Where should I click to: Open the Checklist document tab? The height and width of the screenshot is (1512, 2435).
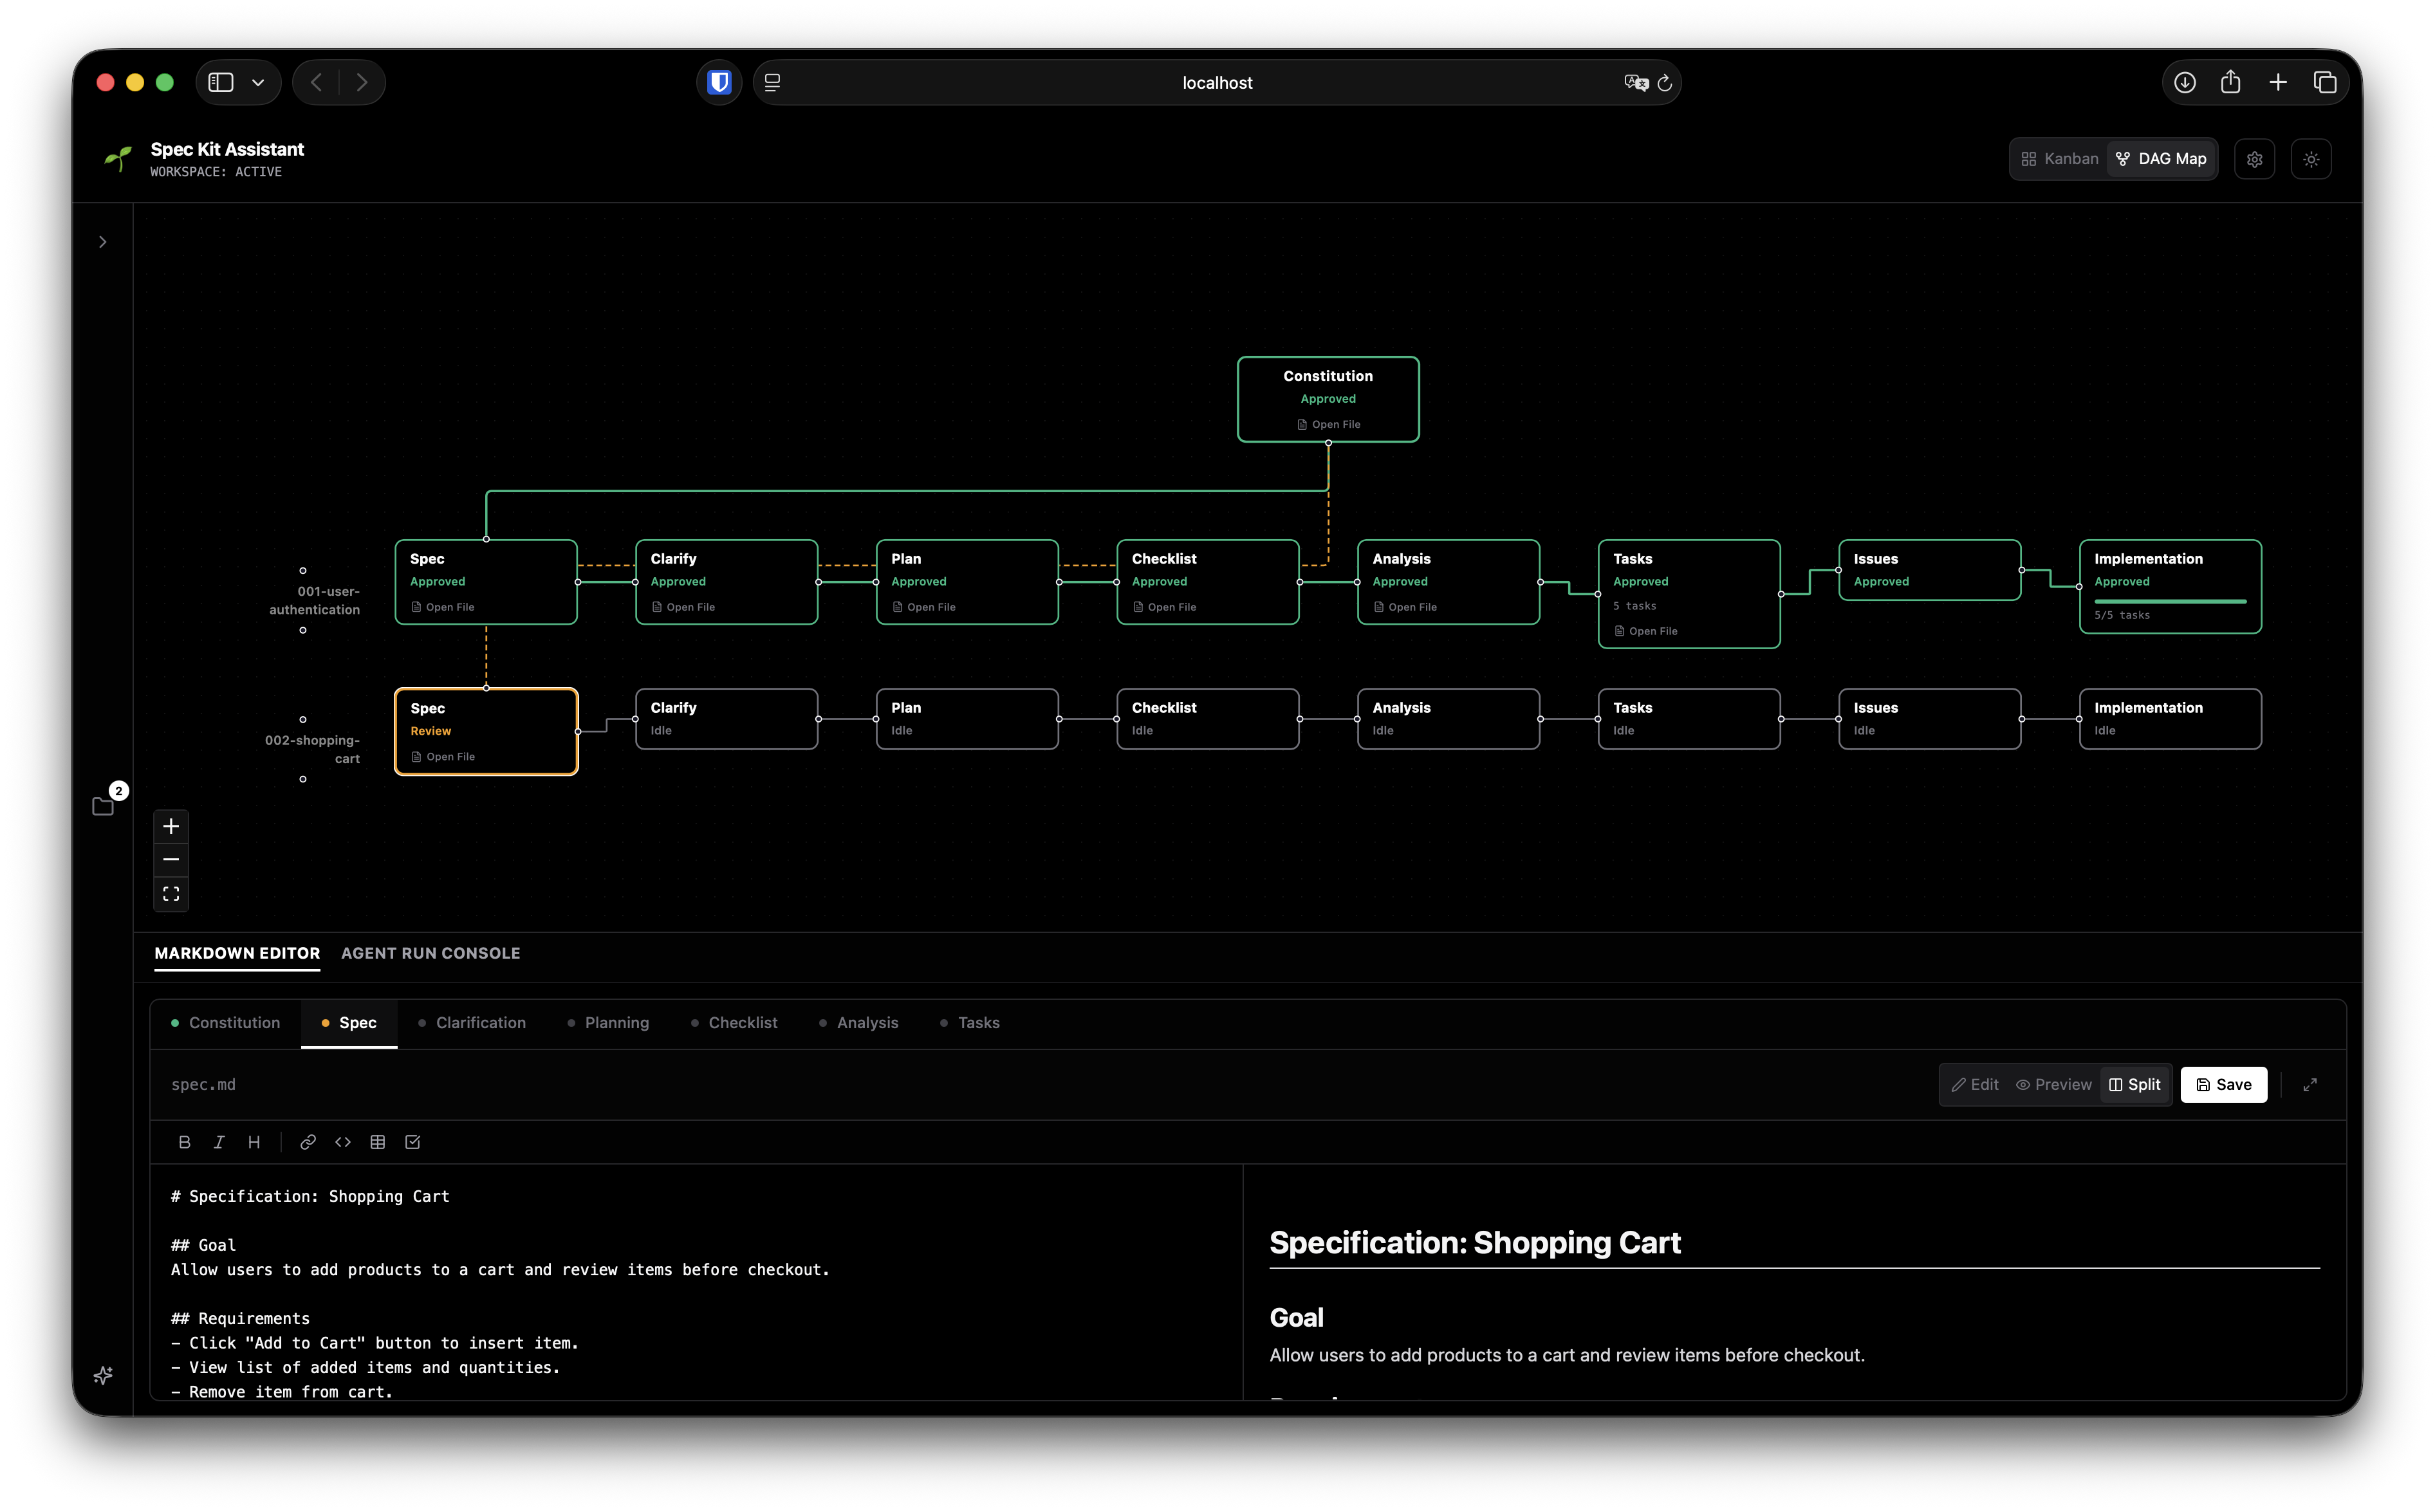[x=734, y=1023]
